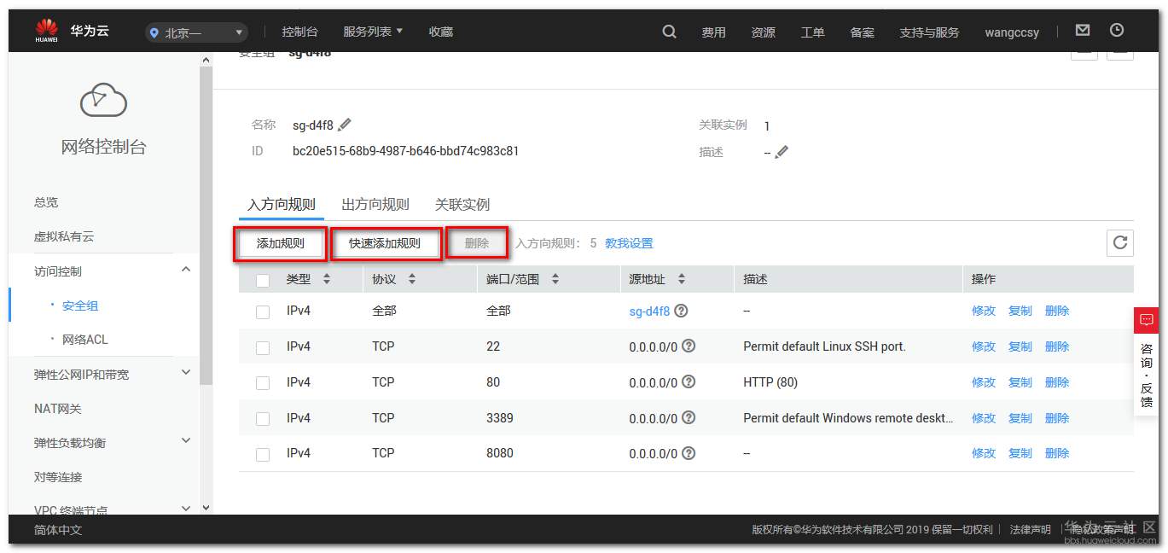Viewport: 1168px width, 553px height.
Task: Switch to 关联实例 tab
Action: 462,205
